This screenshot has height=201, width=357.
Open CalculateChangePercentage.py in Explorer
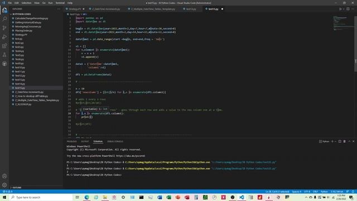(x=31, y=18)
